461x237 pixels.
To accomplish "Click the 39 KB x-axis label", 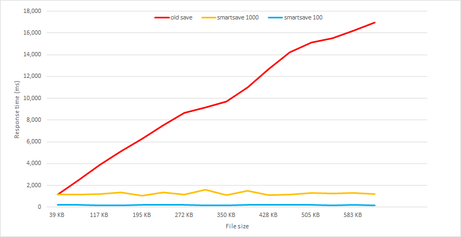I will point(57,215).
